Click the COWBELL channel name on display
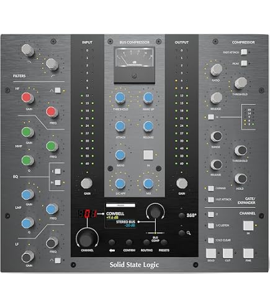The image size is (270, 308). click(115, 213)
